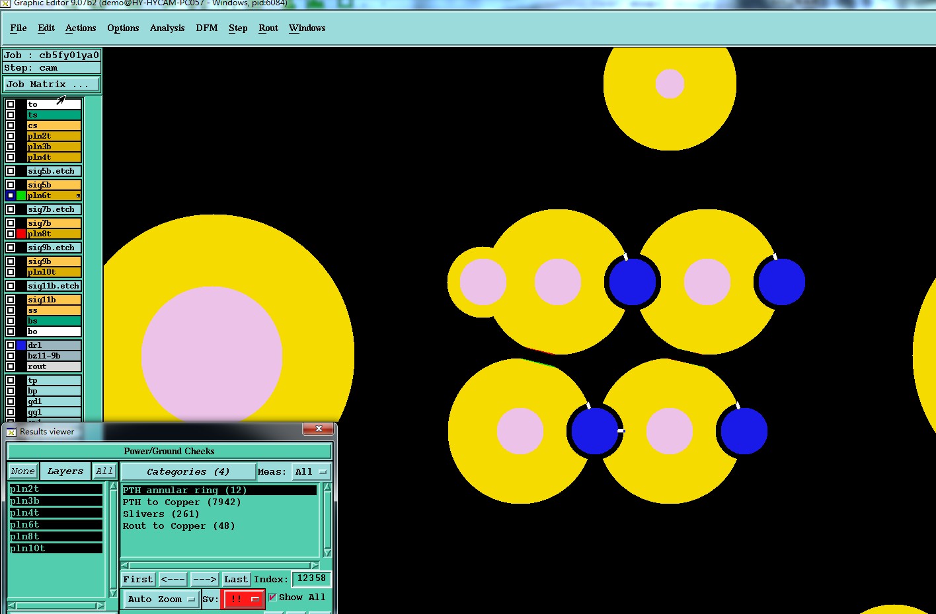936x614 pixels.
Task: Select pln2t in Results viewer layers
Action: pyautogui.click(x=56, y=489)
